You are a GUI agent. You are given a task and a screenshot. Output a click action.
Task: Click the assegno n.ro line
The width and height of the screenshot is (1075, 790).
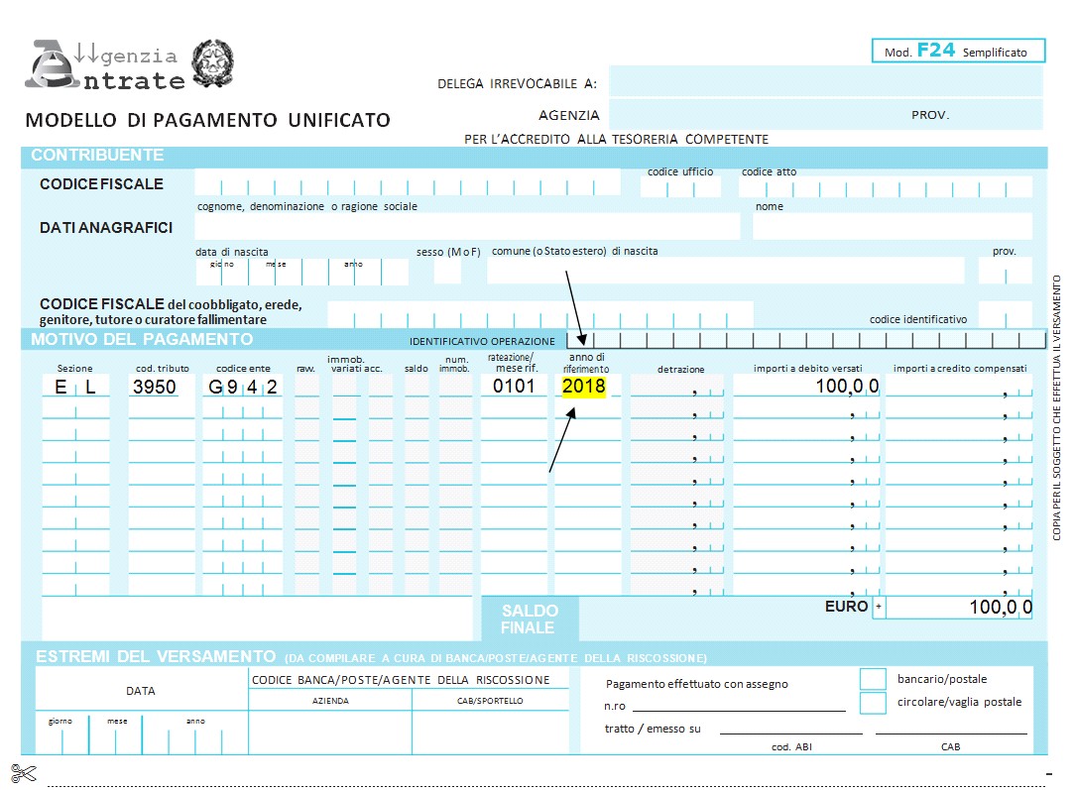pos(738,705)
